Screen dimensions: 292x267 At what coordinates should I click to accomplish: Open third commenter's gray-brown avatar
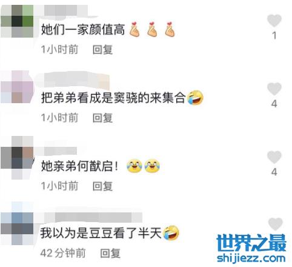17,158
